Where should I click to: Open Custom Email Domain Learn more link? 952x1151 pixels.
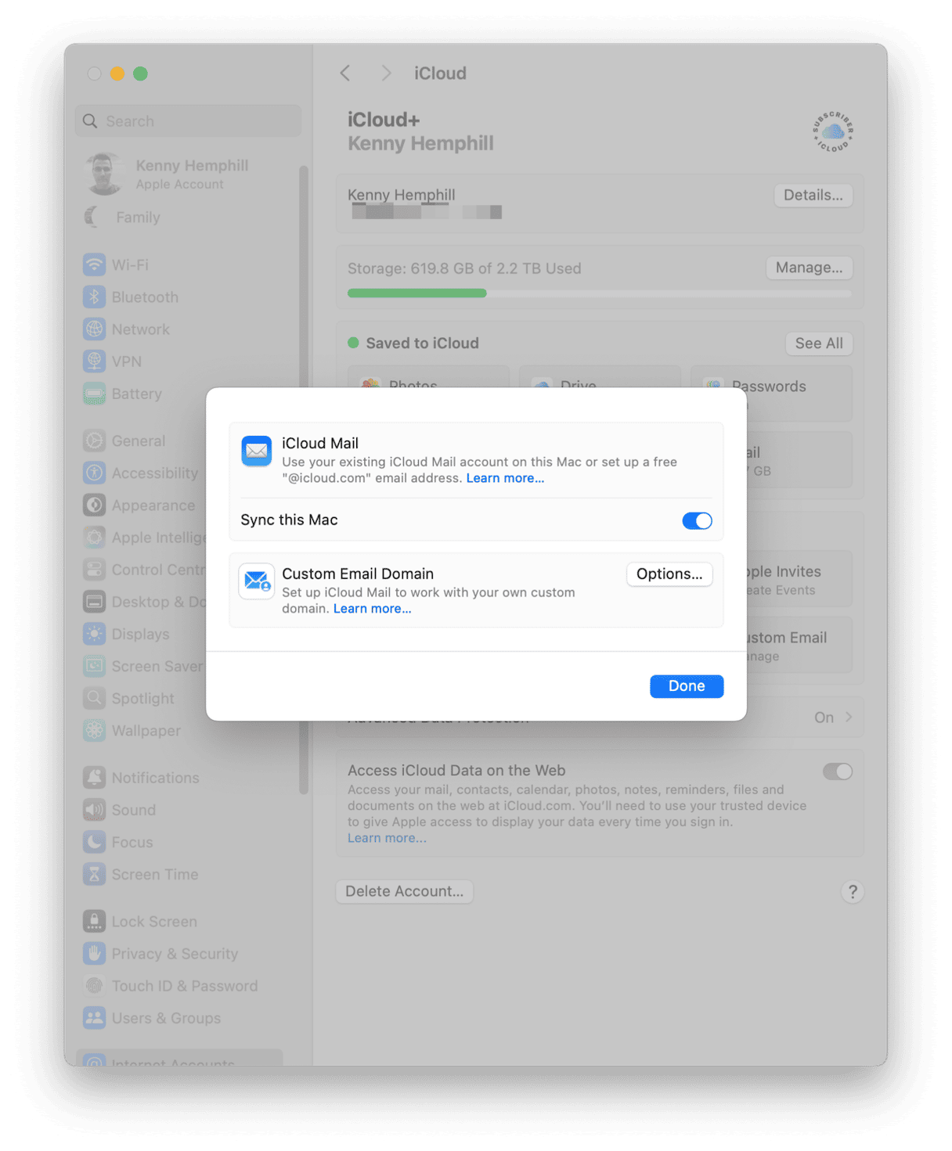[372, 609]
